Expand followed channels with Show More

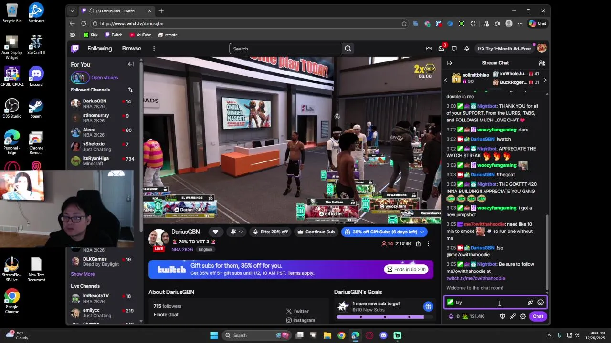(83, 274)
